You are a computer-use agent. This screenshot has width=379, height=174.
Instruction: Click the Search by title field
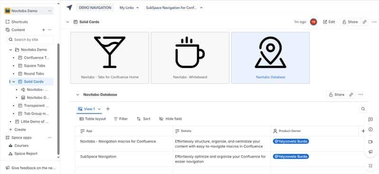pyautogui.click(x=30, y=40)
